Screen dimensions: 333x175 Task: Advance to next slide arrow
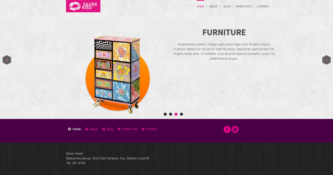click(x=326, y=60)
